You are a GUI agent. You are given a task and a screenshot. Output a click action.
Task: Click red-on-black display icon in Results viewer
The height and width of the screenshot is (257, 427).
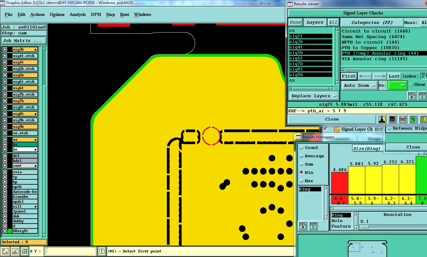click(392, 119)
